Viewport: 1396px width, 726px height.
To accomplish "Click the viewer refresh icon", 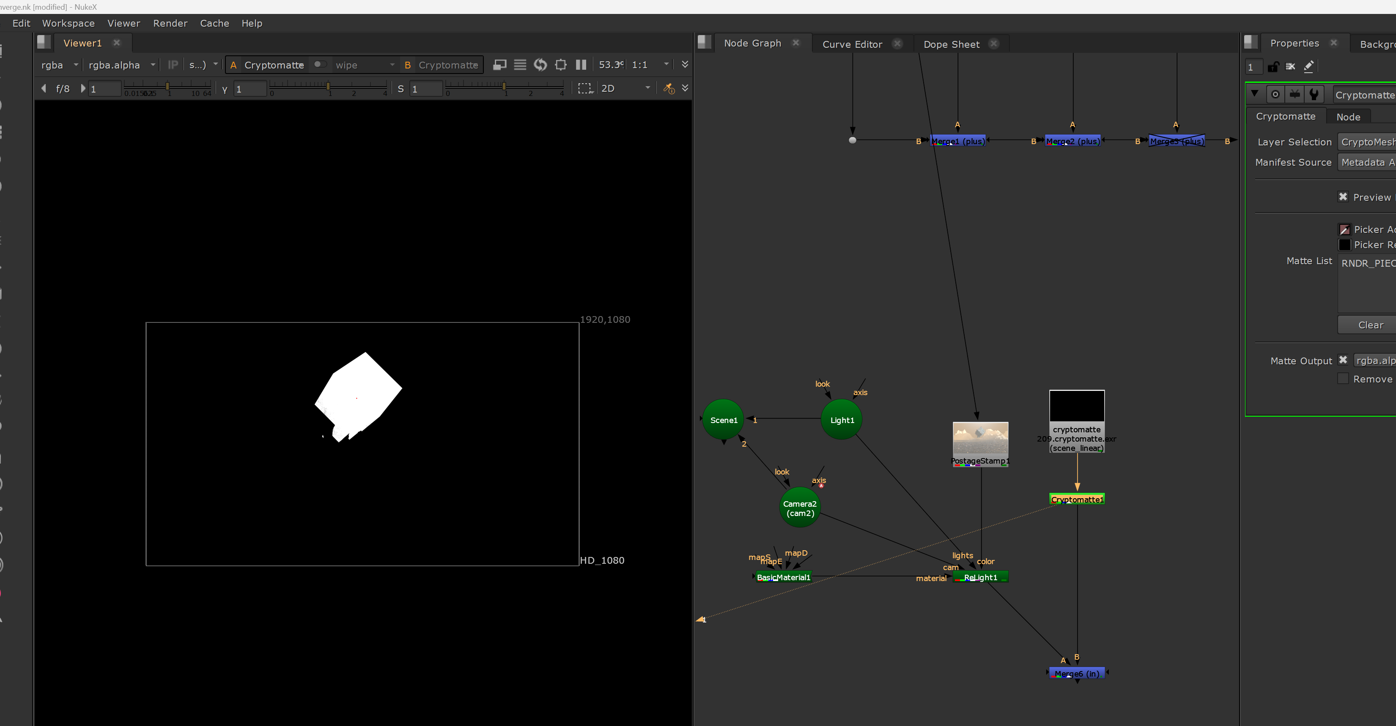I will (x=540, y=65).
